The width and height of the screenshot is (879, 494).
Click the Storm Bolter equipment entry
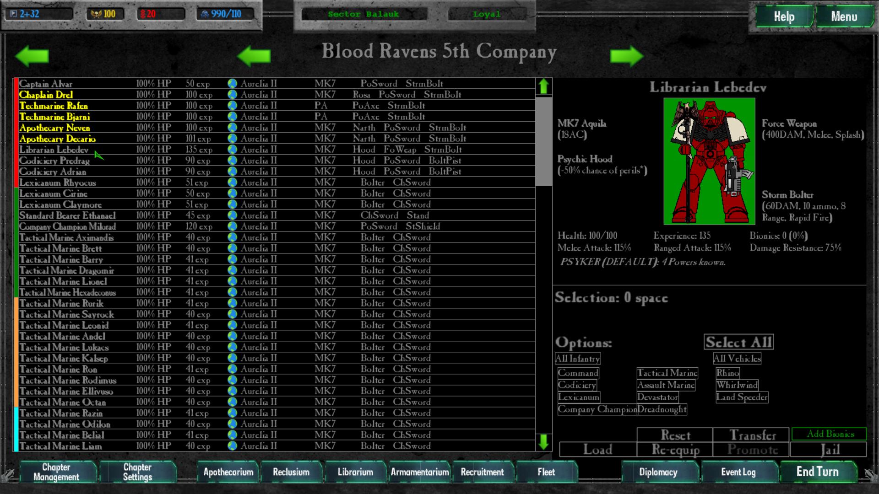(804, 206)
